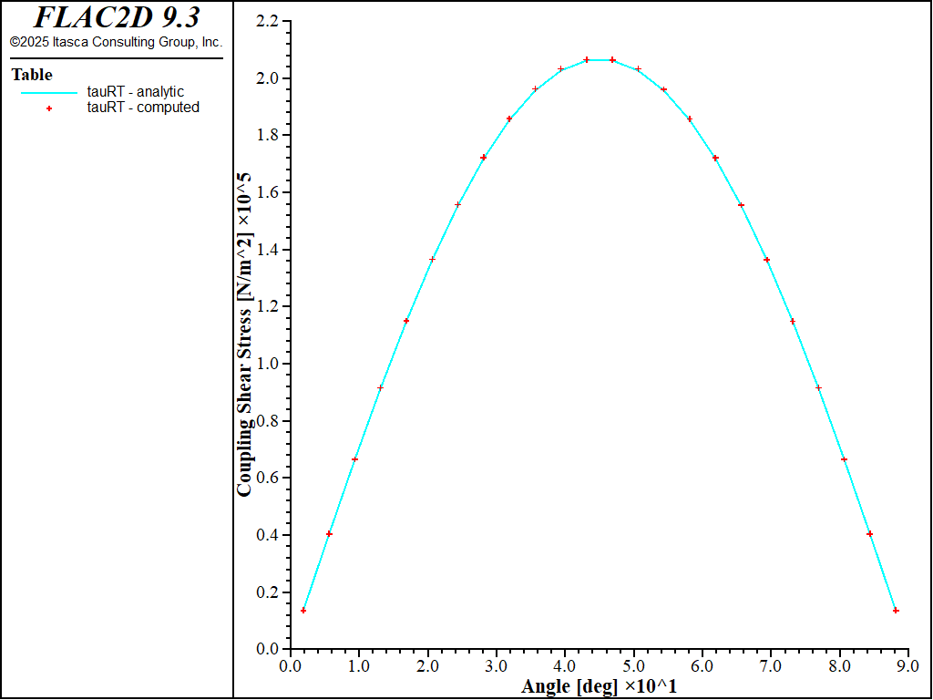
Task: Click the 7.0 tick label on x-axis
Action: pyautogui.click(x=771, y=666)
